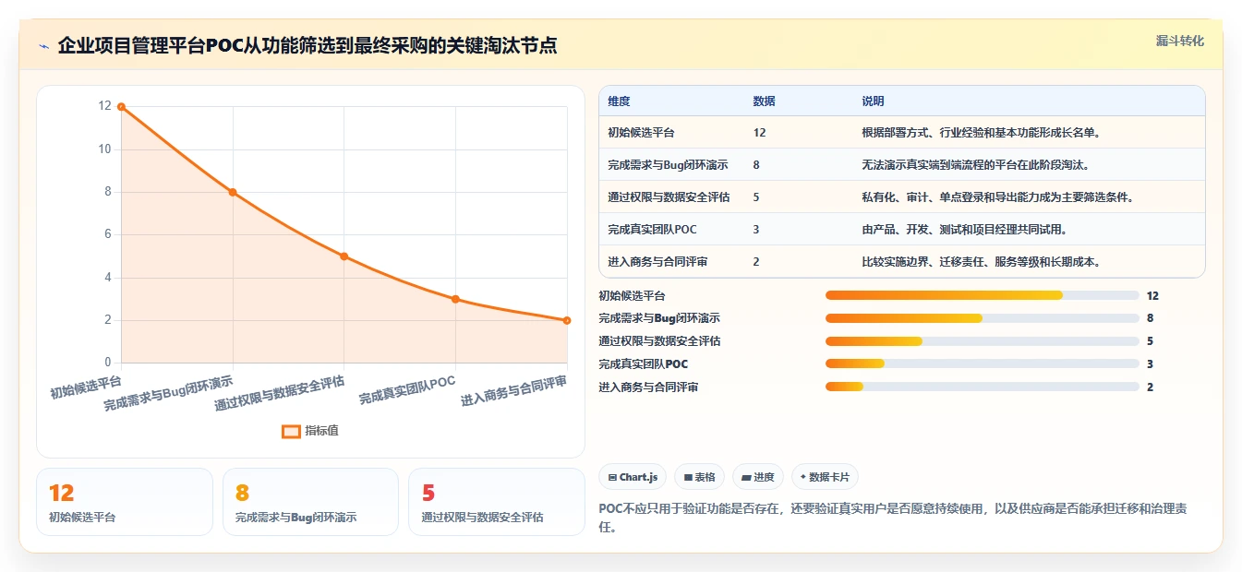Click the Chart.js tag chip
This screenshot has width=1242, height=572.
633,477
